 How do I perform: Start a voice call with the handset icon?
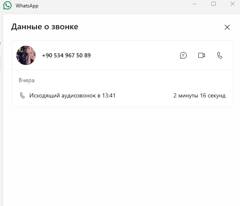coord(220,55)
